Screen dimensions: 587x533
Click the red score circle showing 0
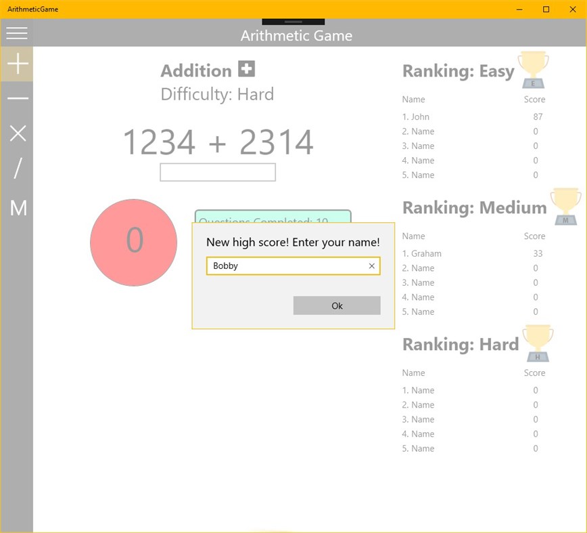pos(134,242)
